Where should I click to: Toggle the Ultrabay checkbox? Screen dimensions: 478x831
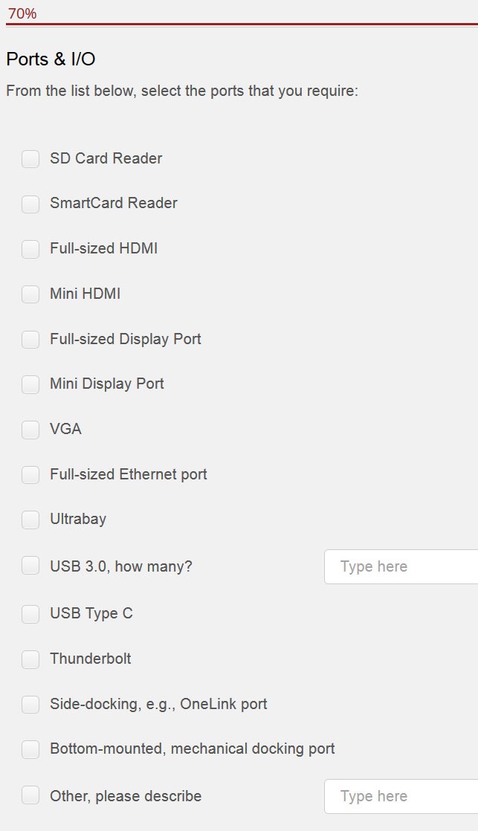(x=30, y=520)
